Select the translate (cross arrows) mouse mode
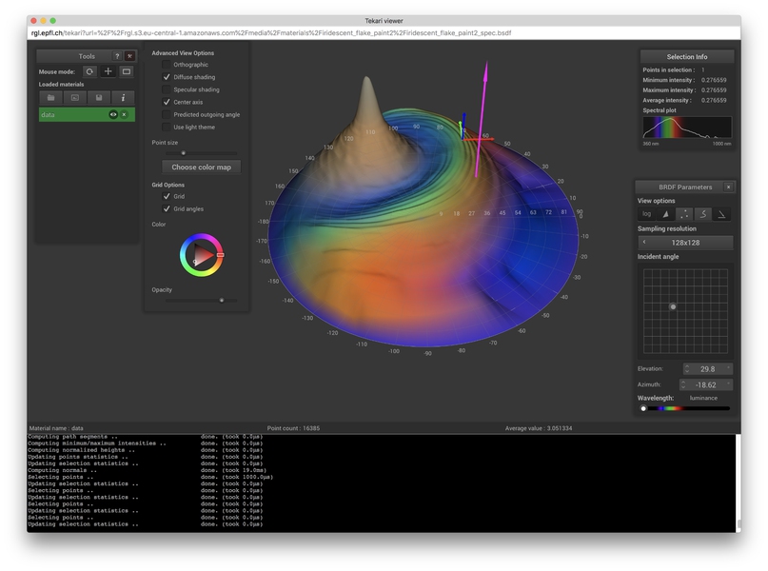The image size is (768, 571). pyautogui.click(x=108, y=71)
